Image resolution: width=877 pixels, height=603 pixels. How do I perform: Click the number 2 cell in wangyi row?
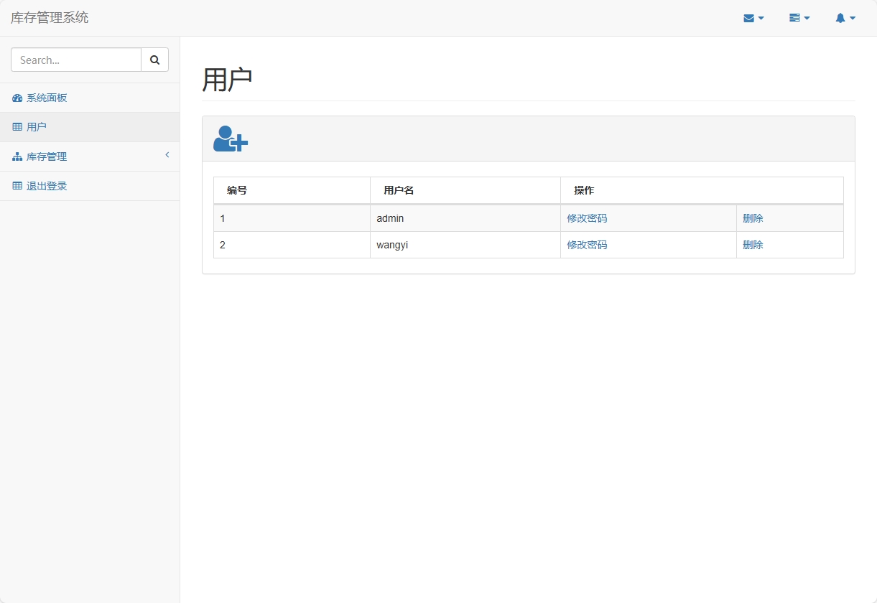tap(292, 245)
